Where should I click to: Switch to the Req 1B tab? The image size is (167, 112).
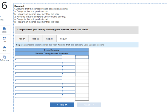click(x=36, y=39)
